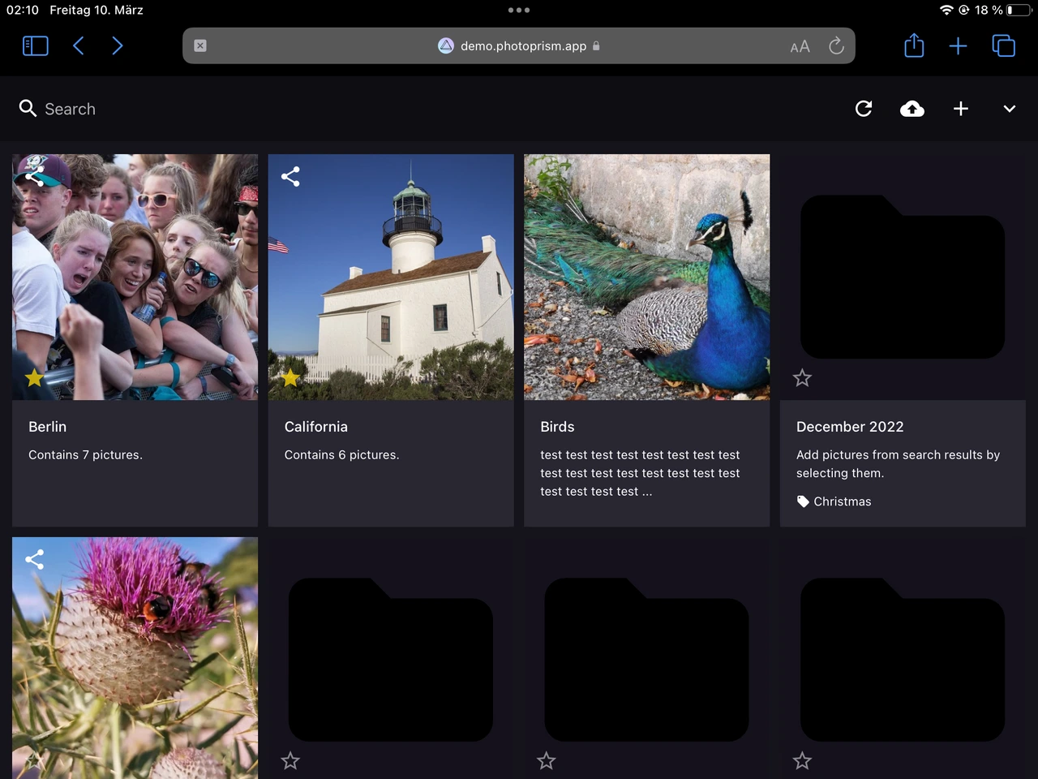Edit the Birds album title
Screen dimensions: 1038x779
(x=557, y=427)
